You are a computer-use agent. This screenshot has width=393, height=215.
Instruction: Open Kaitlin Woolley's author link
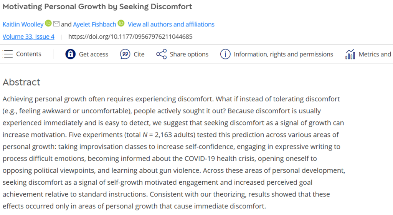tap(23, 24)
